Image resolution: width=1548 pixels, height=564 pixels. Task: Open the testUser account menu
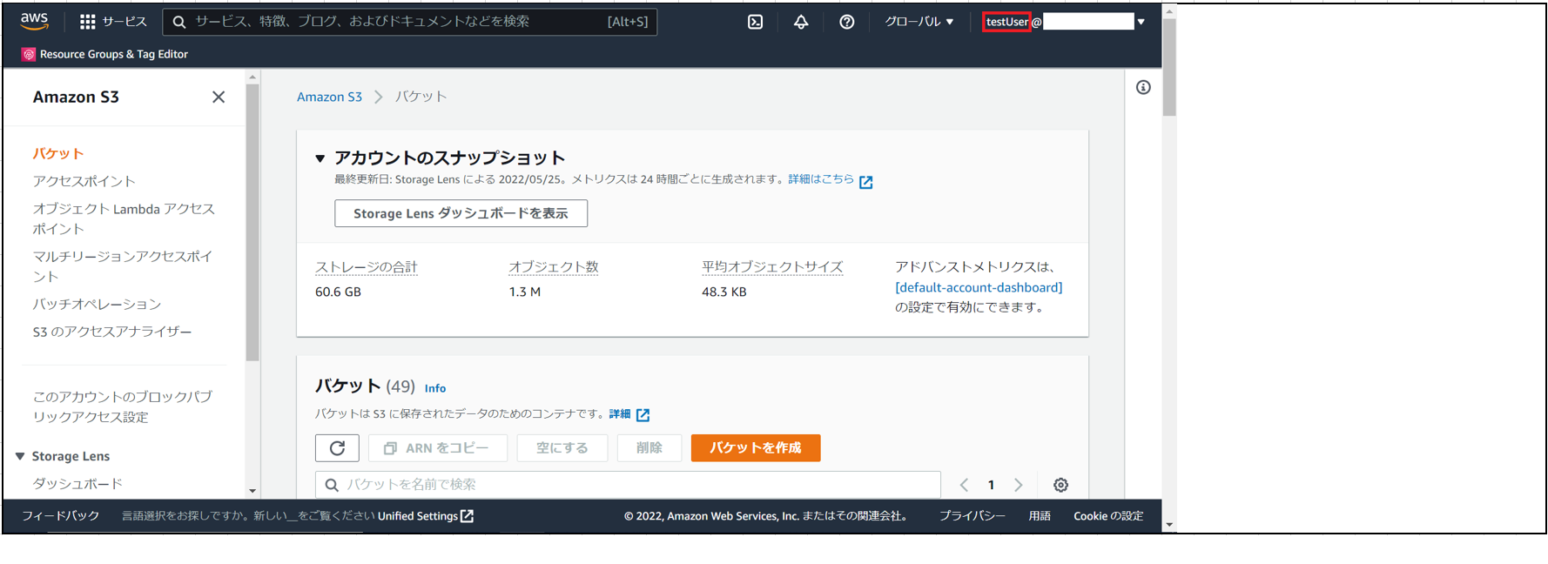[1064, 22]
